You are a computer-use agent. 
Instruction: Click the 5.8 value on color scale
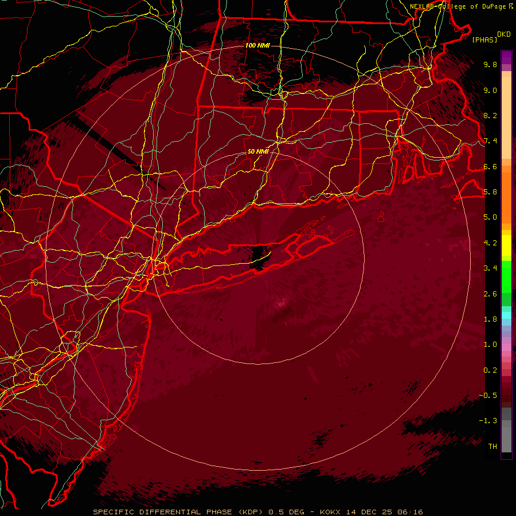(490, 192)
